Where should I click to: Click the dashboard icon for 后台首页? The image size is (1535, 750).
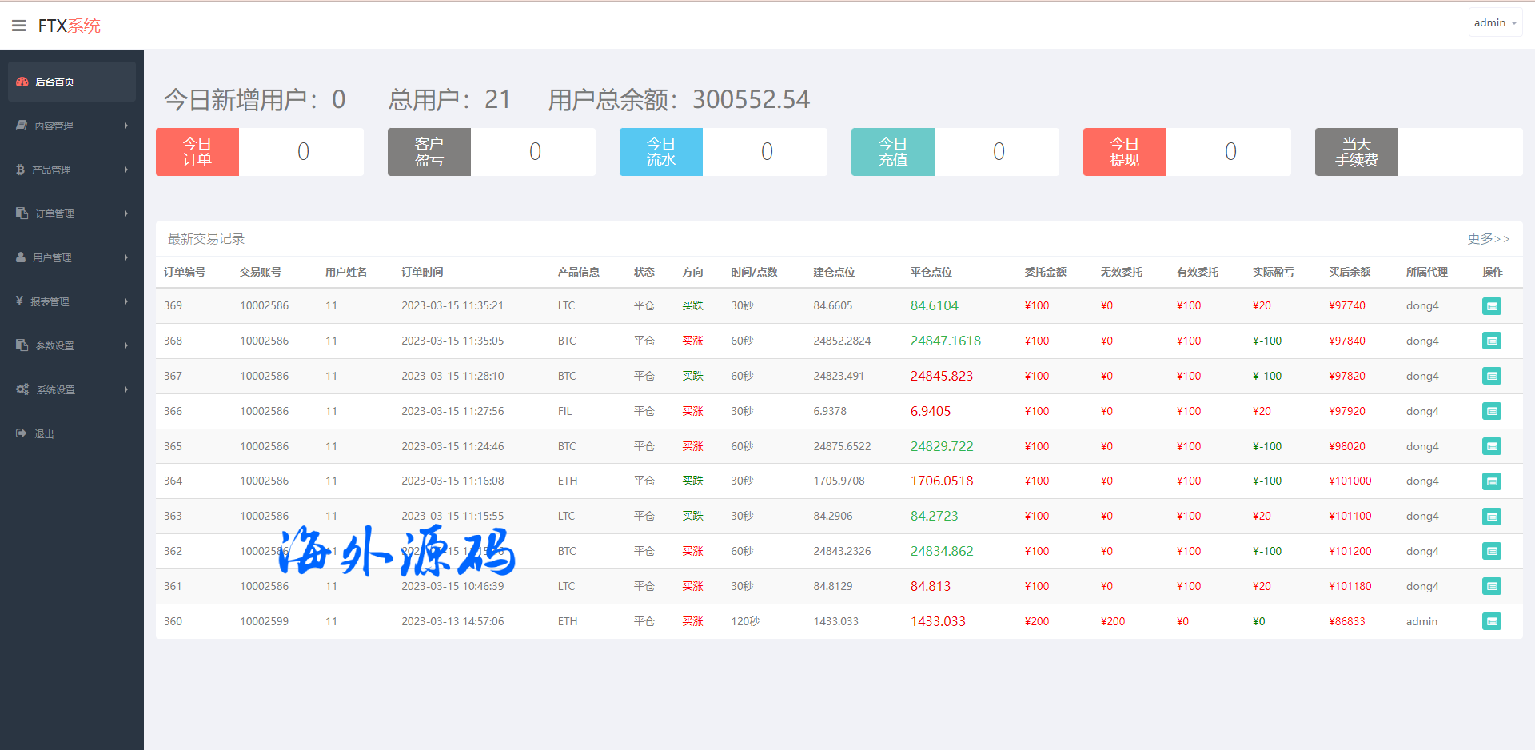22,82
